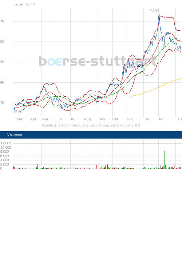
Task: Click the tall green volume bar in January
Action: pos(165,160)
